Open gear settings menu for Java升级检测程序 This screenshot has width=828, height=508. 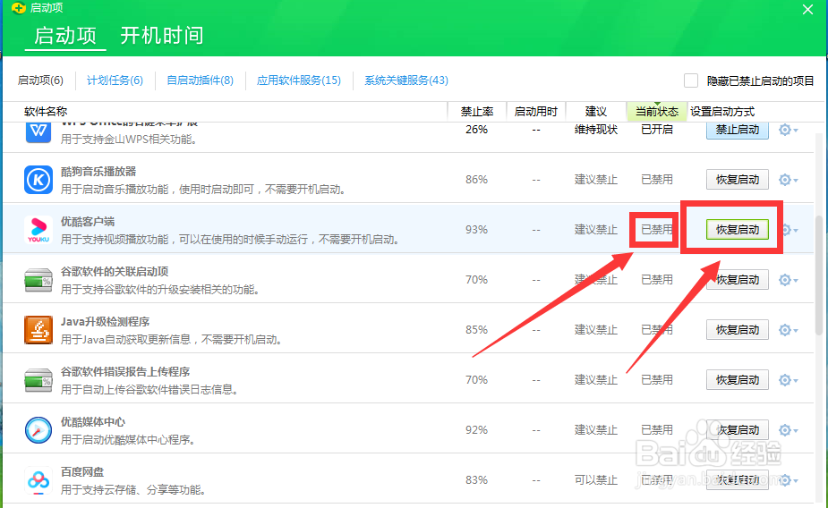(x=788, y=330)
